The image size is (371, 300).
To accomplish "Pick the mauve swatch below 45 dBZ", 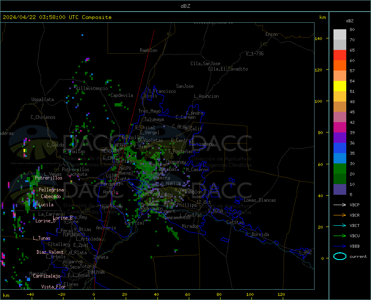I will [x=340, y=117].
